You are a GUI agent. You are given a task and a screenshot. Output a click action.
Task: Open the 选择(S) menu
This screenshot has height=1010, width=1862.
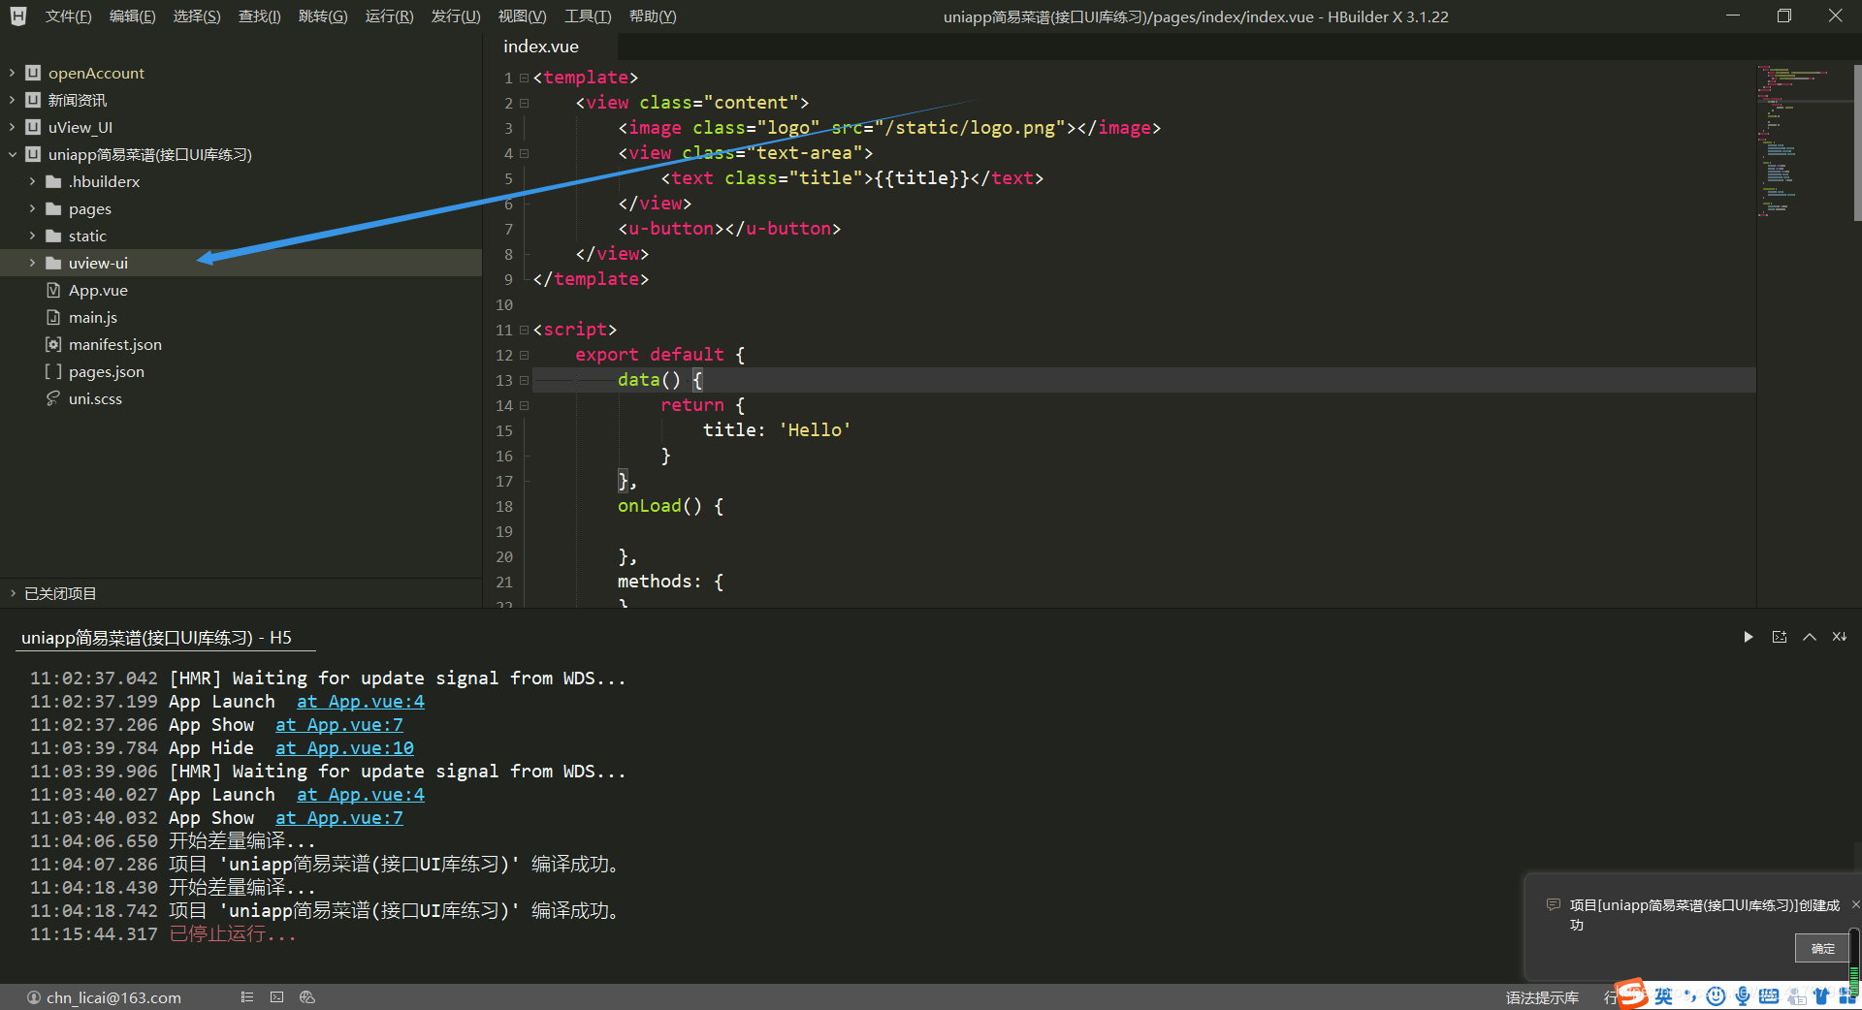(x=197, y=16)
